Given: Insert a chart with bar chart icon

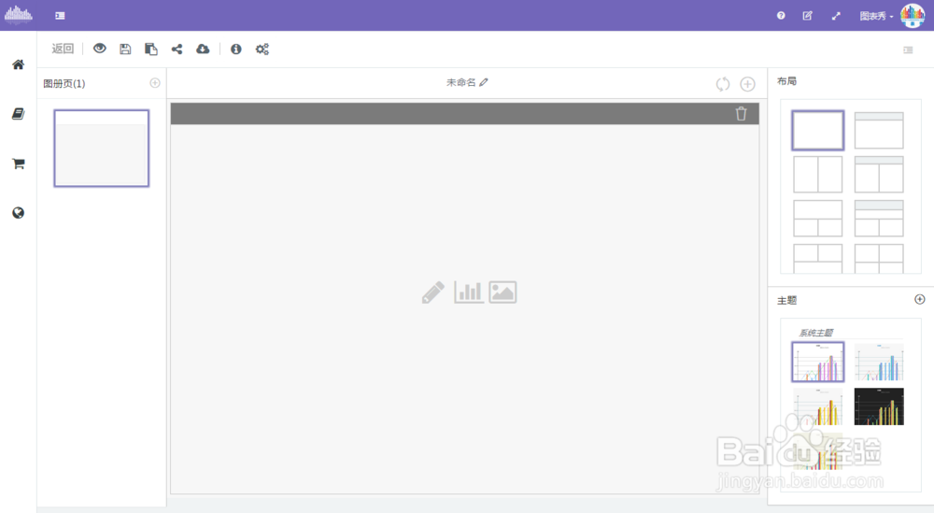Looking at the screenshot, I should [x=469, y=292].
